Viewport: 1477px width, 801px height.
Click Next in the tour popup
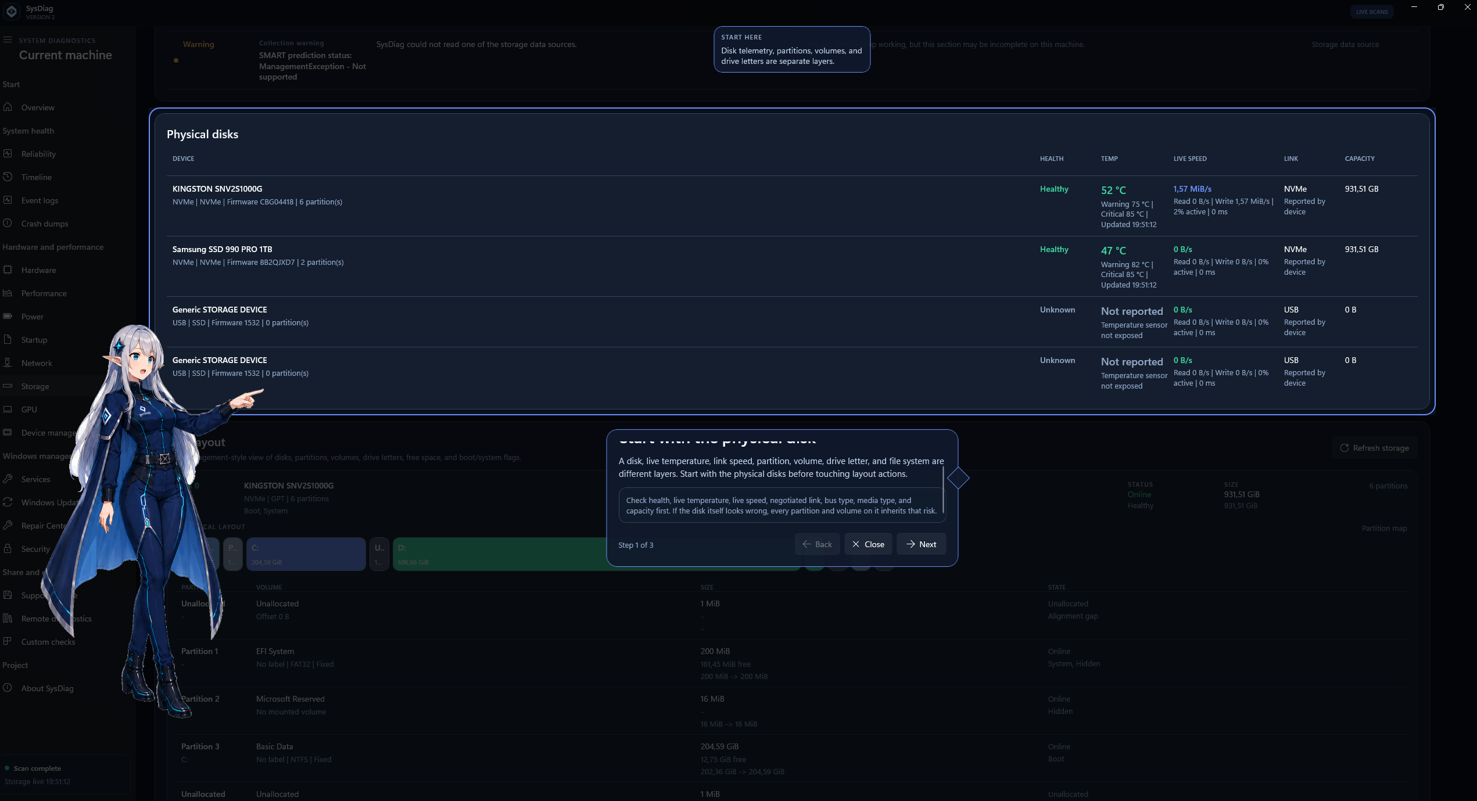tap(921, 544)
